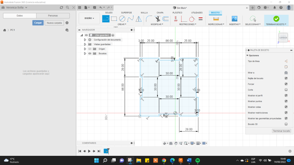
Task: Click the Cargar button
Action: (x=38, y=23)
